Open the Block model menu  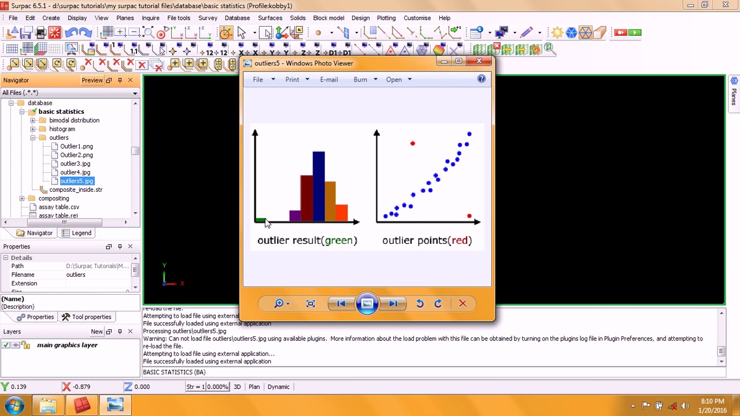[x=328, y=18]
